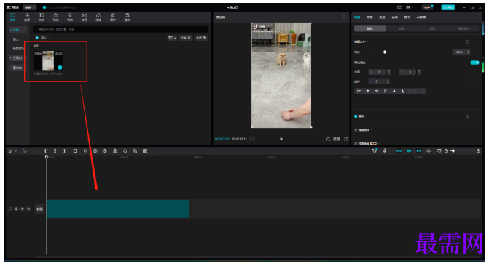This screenshot has width=497, height=266.
Task: Select the cutout sub-tab next to Basic
Action: tap(402, 28)
